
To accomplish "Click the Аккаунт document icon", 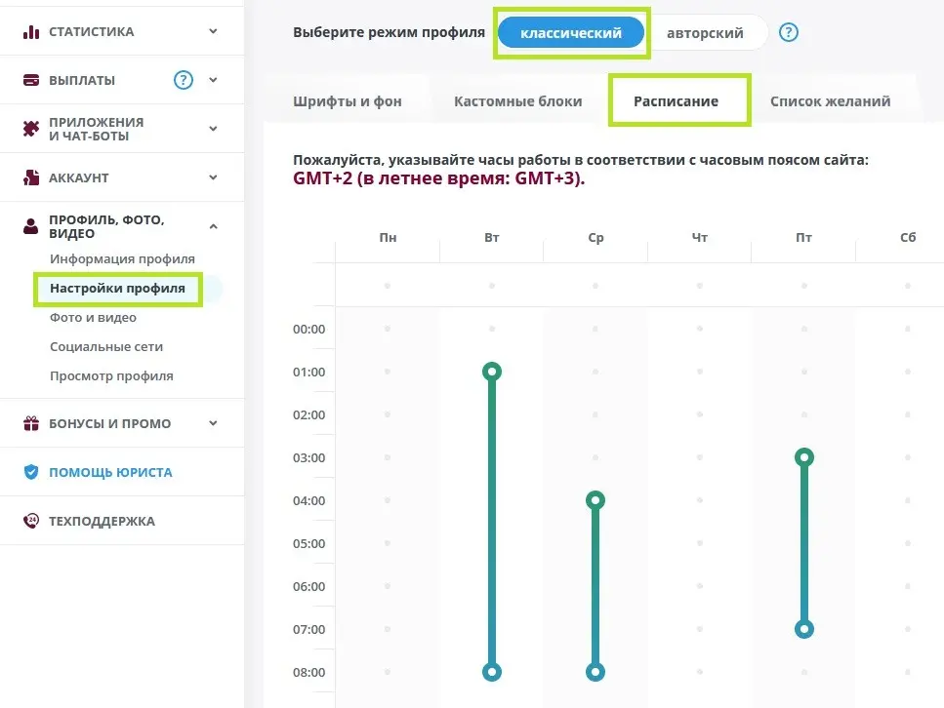I will [x=30, y=177].
